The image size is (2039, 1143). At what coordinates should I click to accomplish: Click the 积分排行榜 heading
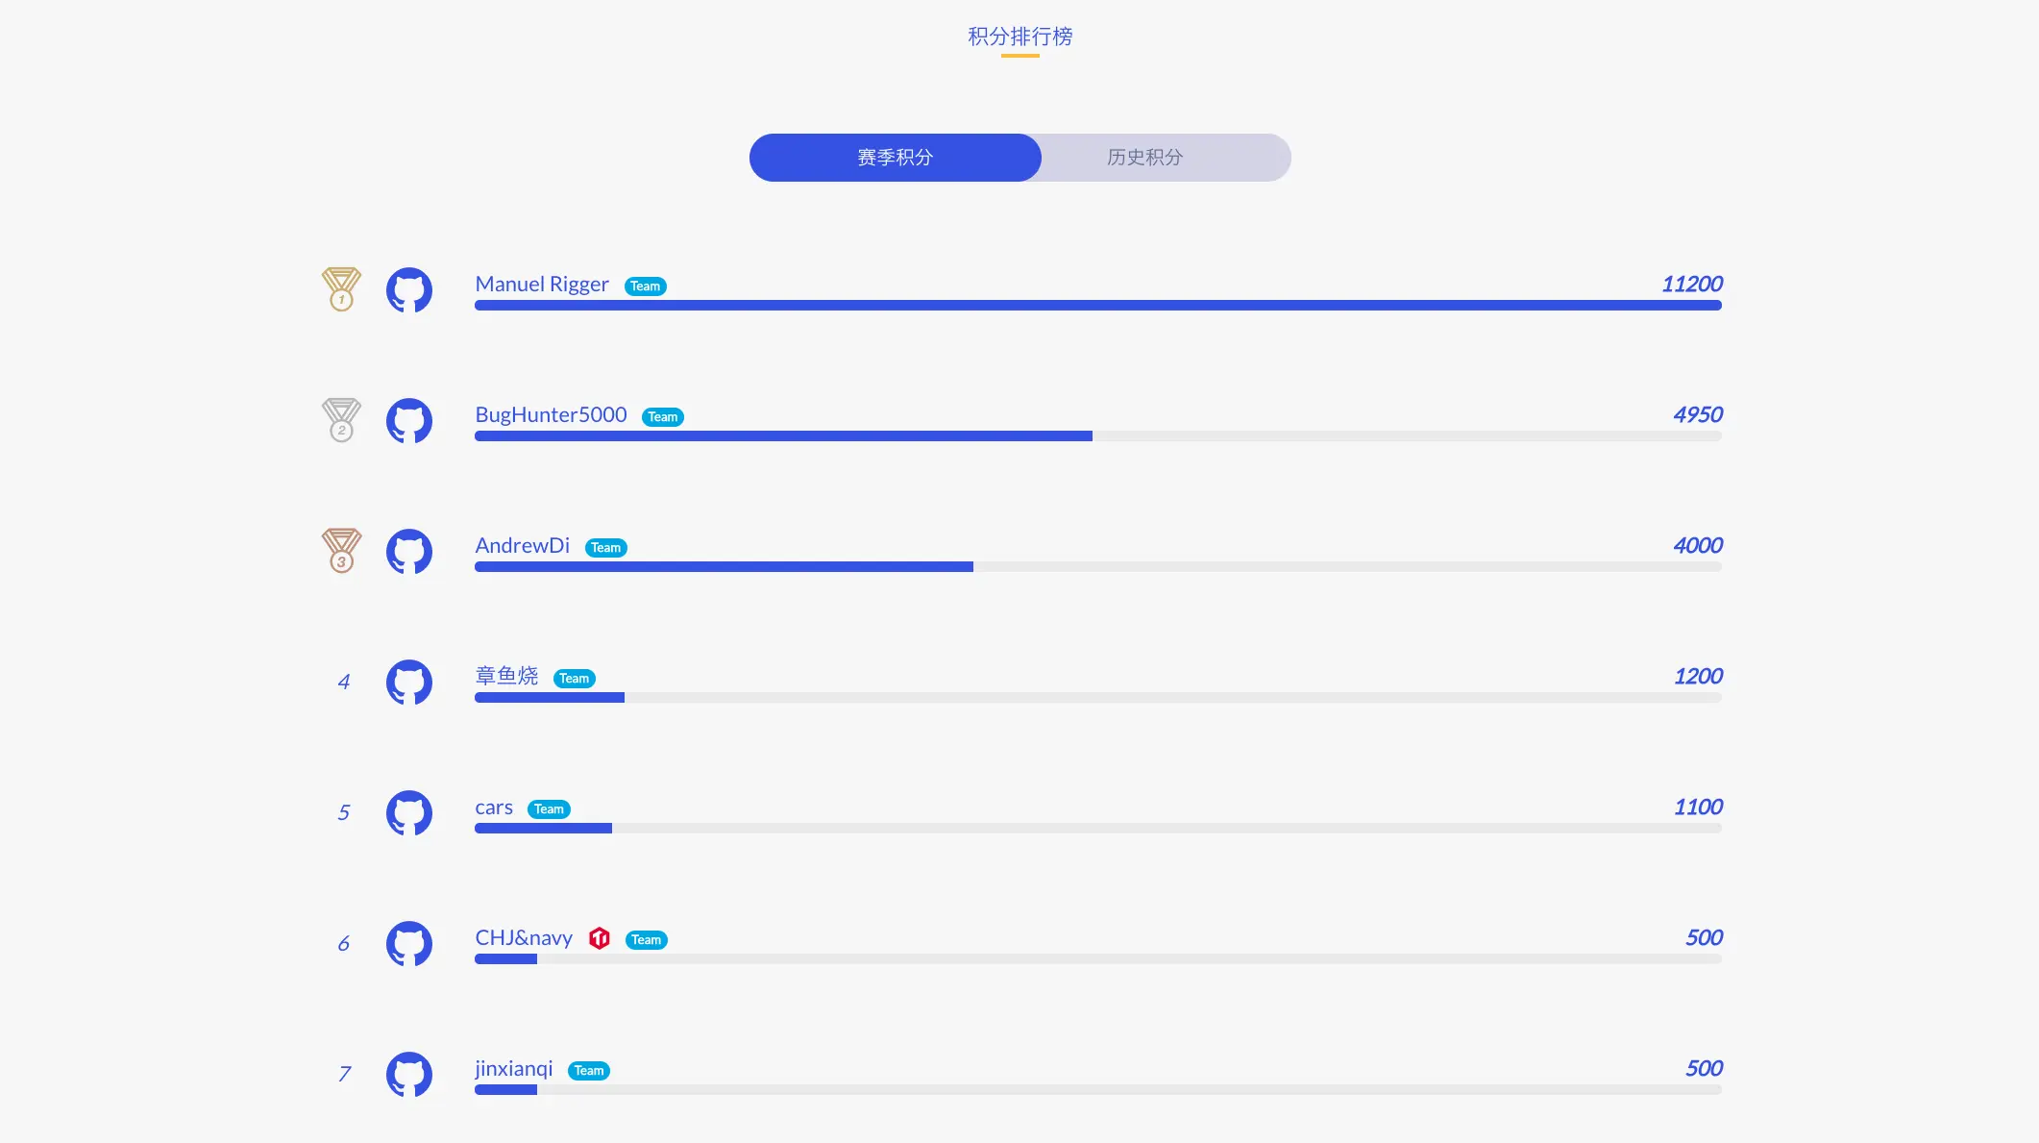point(1020,37)
